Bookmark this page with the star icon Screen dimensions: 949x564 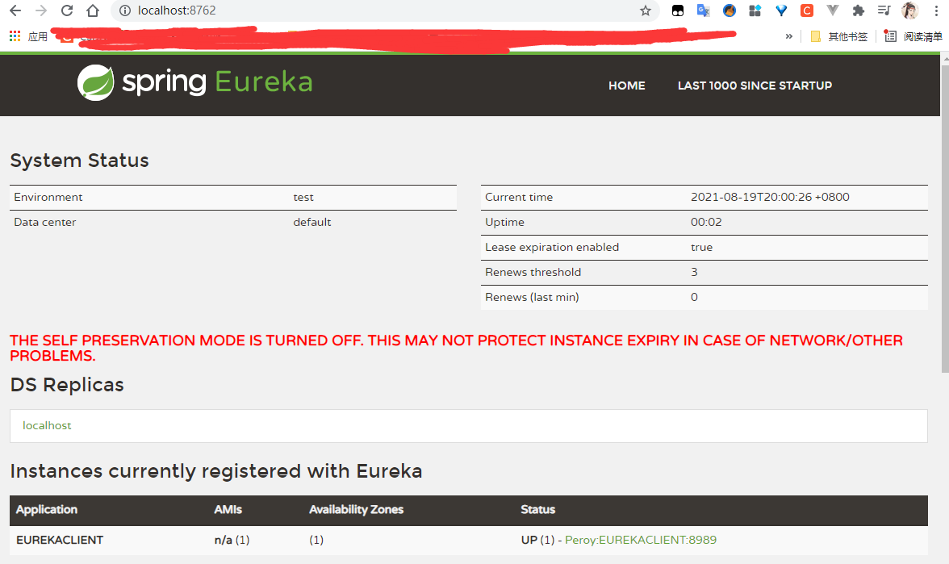pos(646,10)
